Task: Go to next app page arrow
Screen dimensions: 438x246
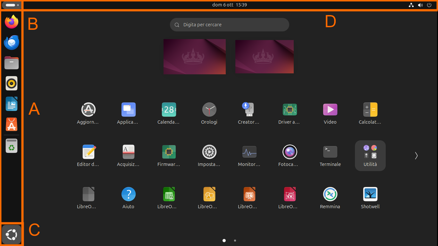Action: [416, 156]
